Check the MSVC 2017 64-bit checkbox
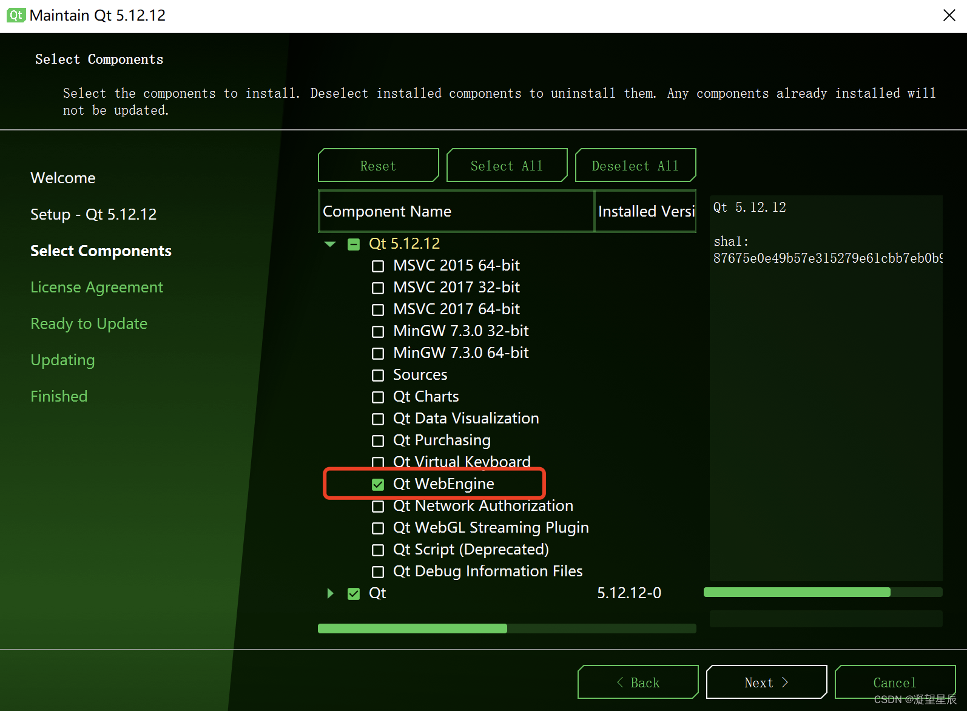 [x=378, y=309]
